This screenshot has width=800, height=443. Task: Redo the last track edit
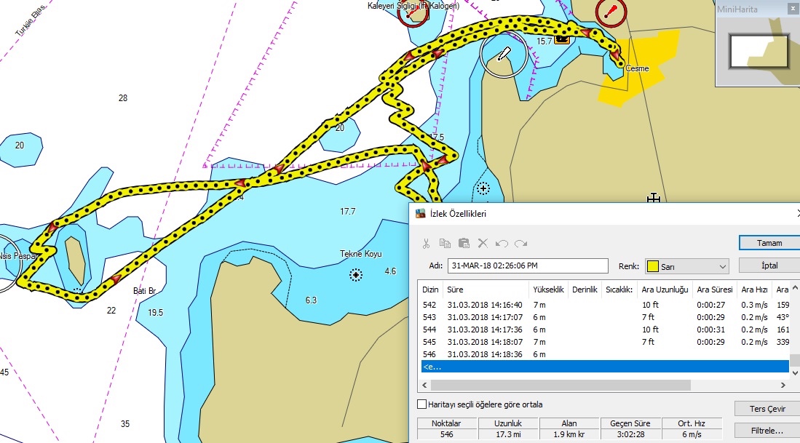tap(521, 244)
